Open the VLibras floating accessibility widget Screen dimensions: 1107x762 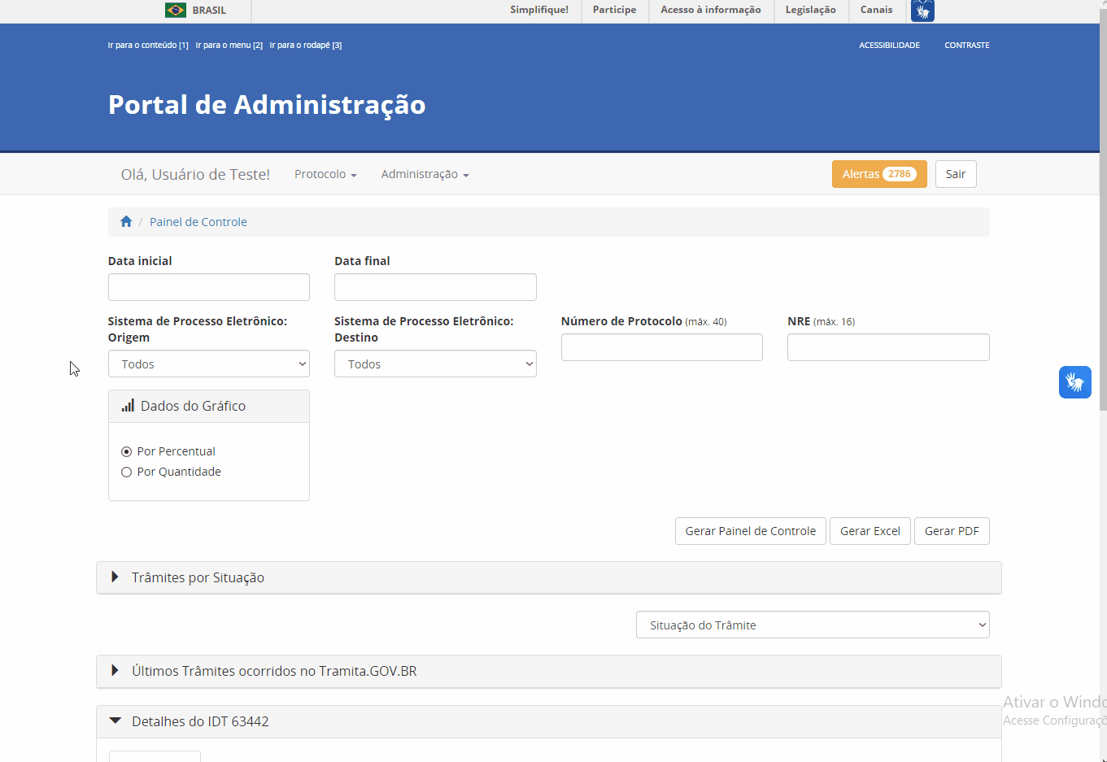[1074, 382]
